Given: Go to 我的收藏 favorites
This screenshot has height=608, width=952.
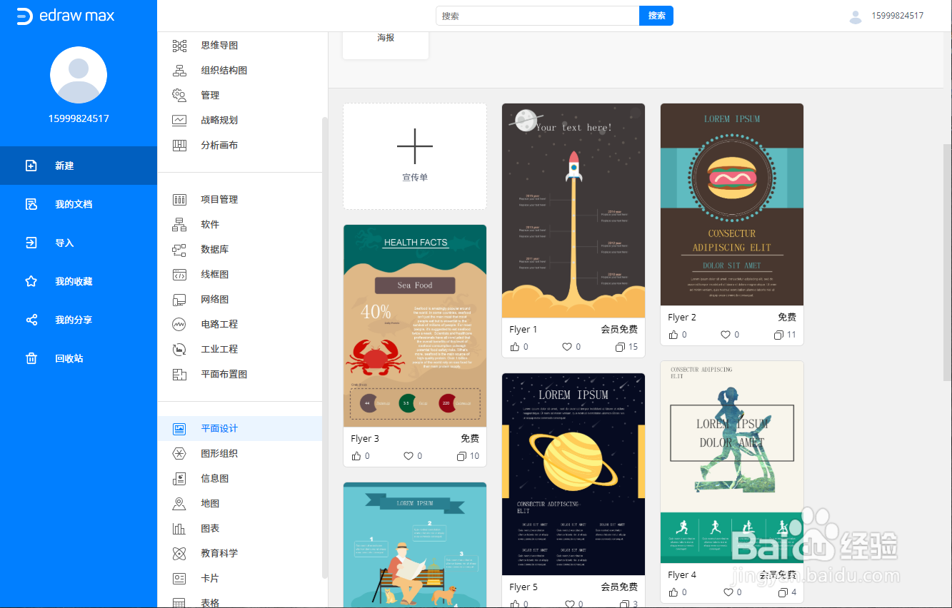Looking at the screenshot, I should [x=79, y=281].
